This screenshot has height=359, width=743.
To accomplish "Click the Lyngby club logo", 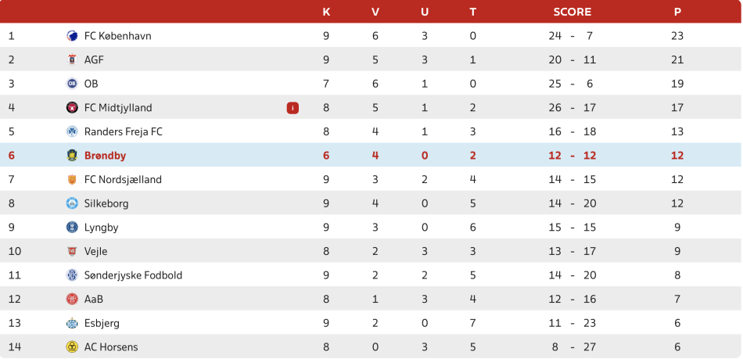I will point(72,228).
